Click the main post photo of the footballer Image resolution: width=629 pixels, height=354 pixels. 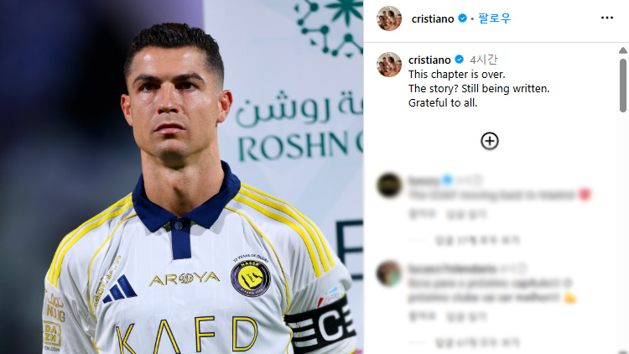click(182, 177)
